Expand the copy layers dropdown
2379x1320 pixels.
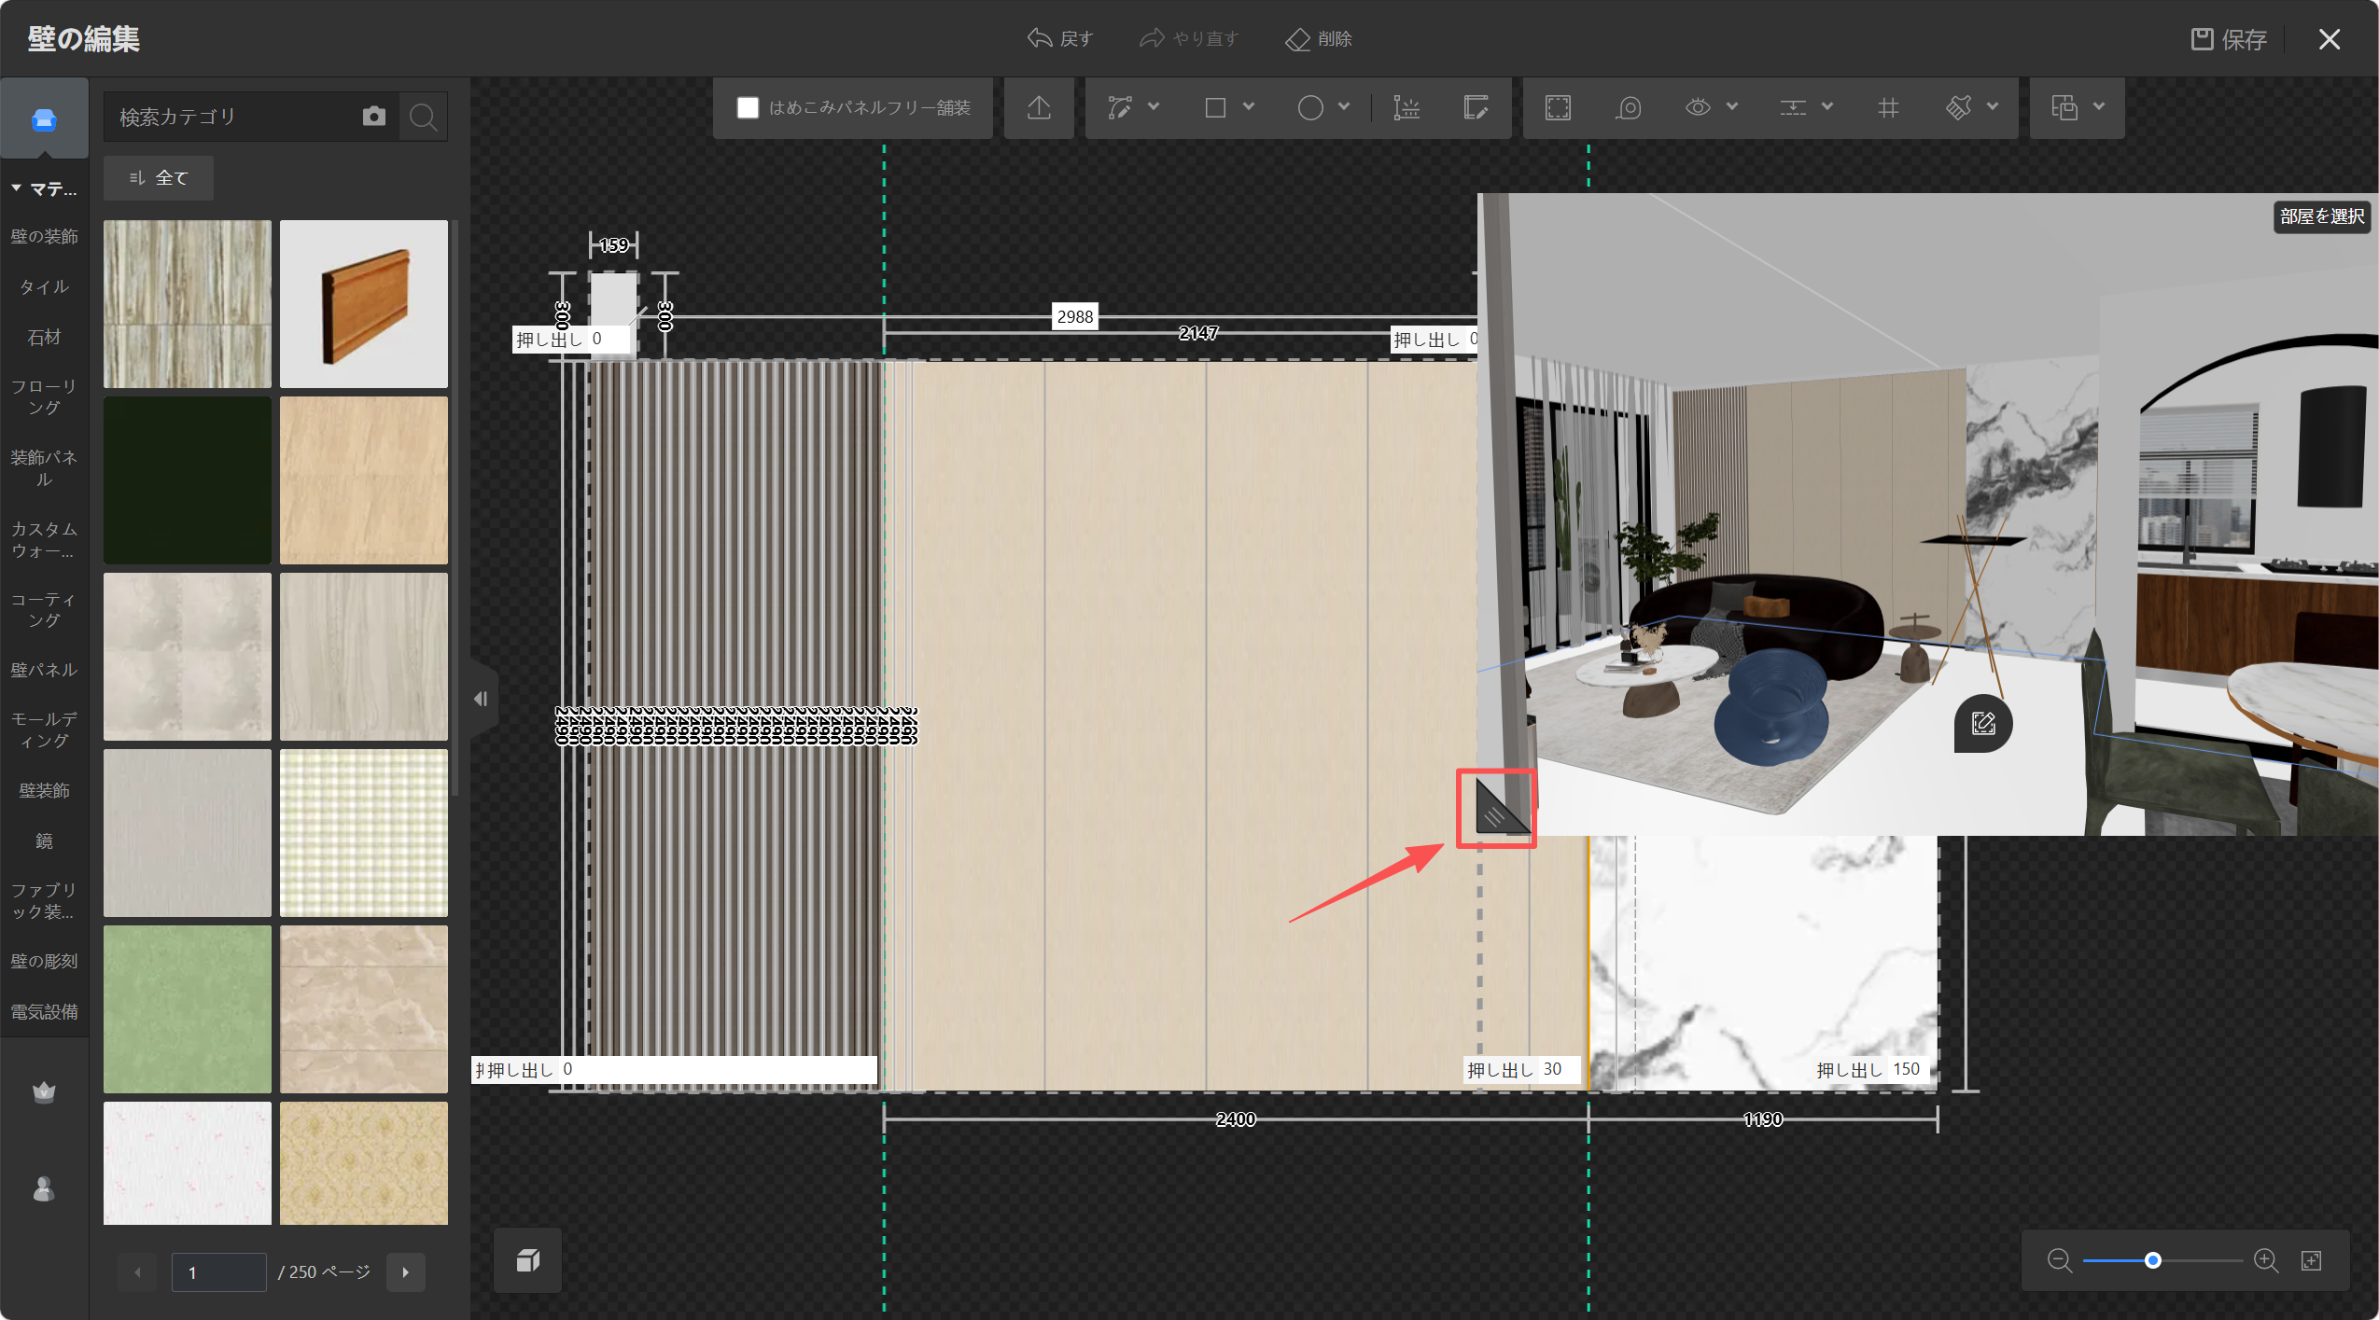2099,107
